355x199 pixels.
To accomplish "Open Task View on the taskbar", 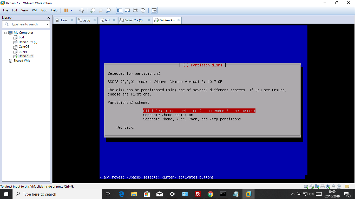I will pos(108,194).
